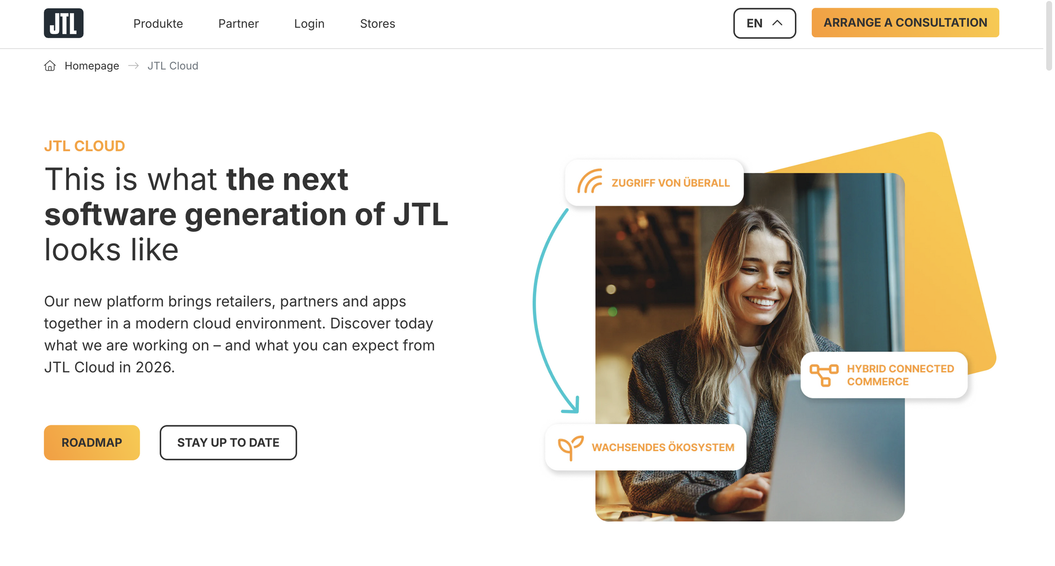Click the breadcrumb arrow separator
The height and width of the screenshot is (566, 1055).
133,65
